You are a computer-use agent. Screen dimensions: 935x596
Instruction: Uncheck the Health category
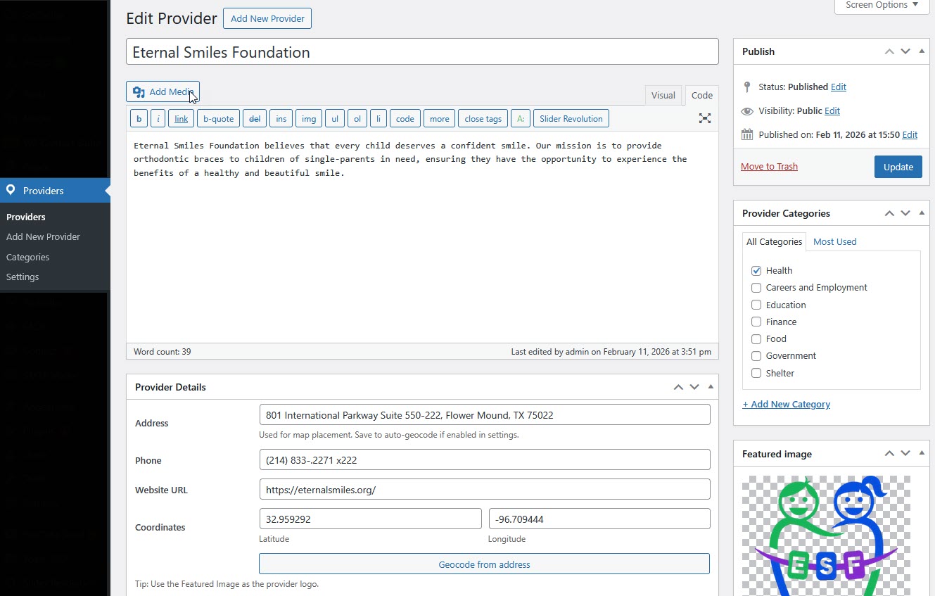pos(756,270)
